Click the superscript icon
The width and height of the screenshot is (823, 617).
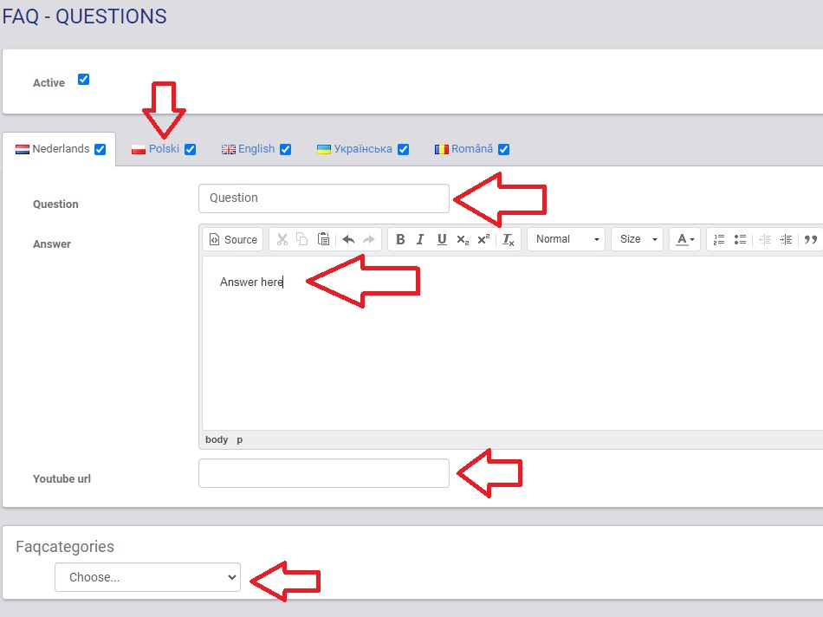click(483, 240)
